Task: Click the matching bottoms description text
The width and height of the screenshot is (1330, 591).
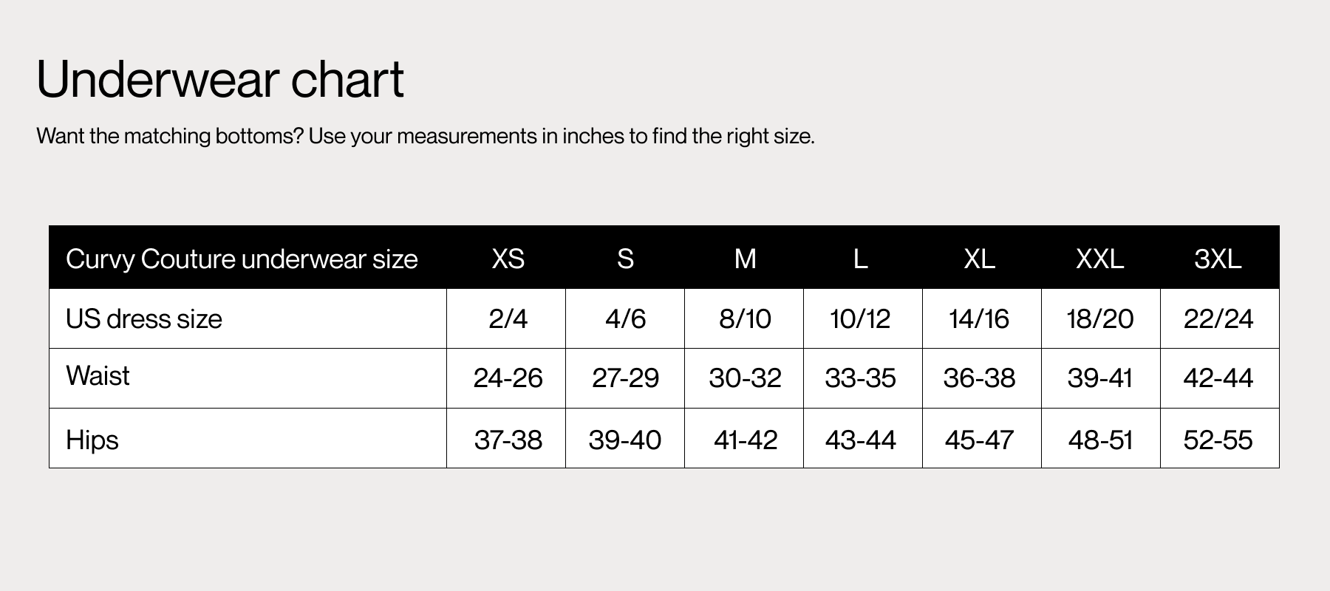Action: point(425,137)
